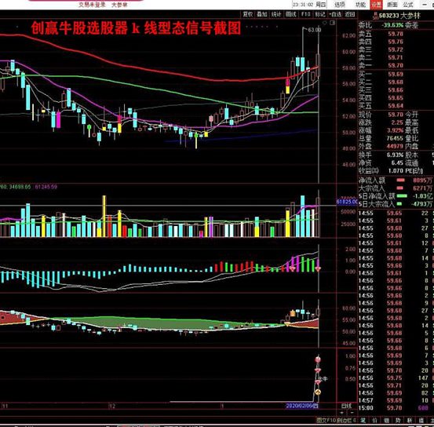
Task: Click the 大宗流入 6271万 row
Action: click(x=396, y=188)
